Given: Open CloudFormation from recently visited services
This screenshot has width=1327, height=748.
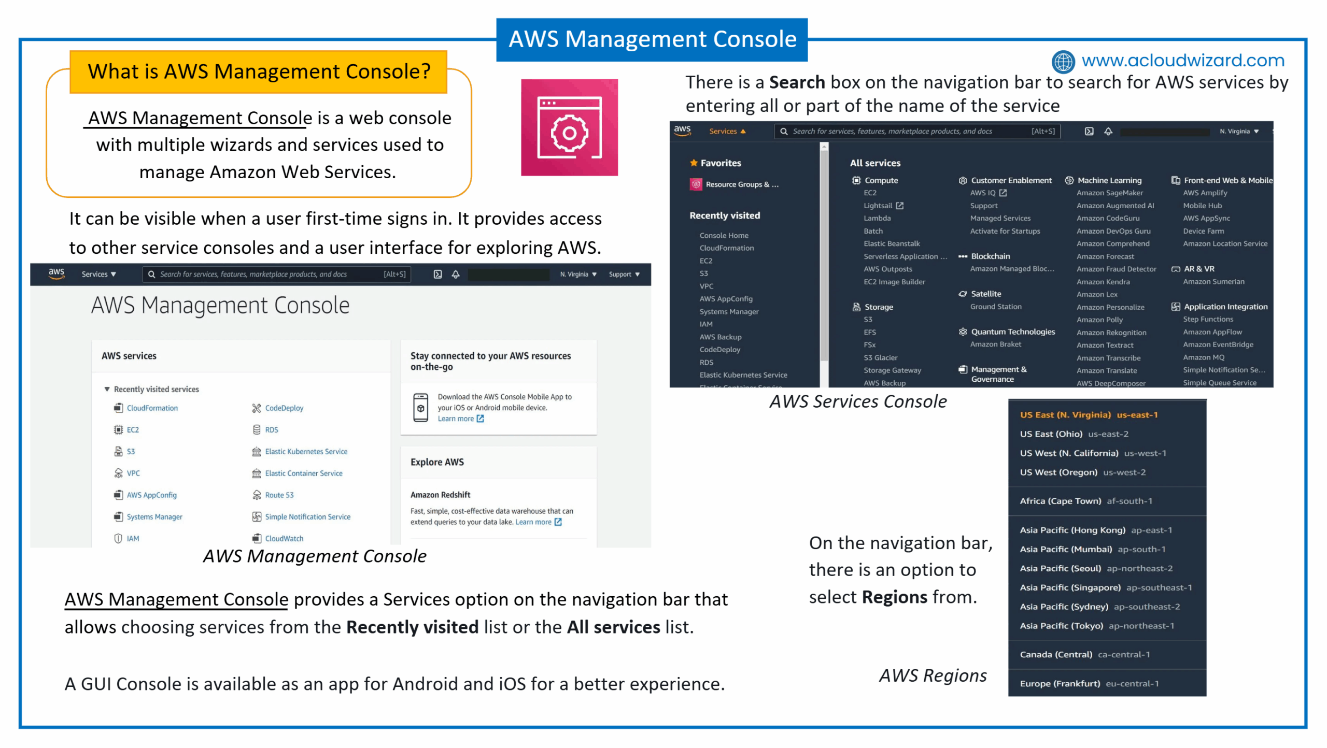Looking at the screenshot, I should click(152, 408).
